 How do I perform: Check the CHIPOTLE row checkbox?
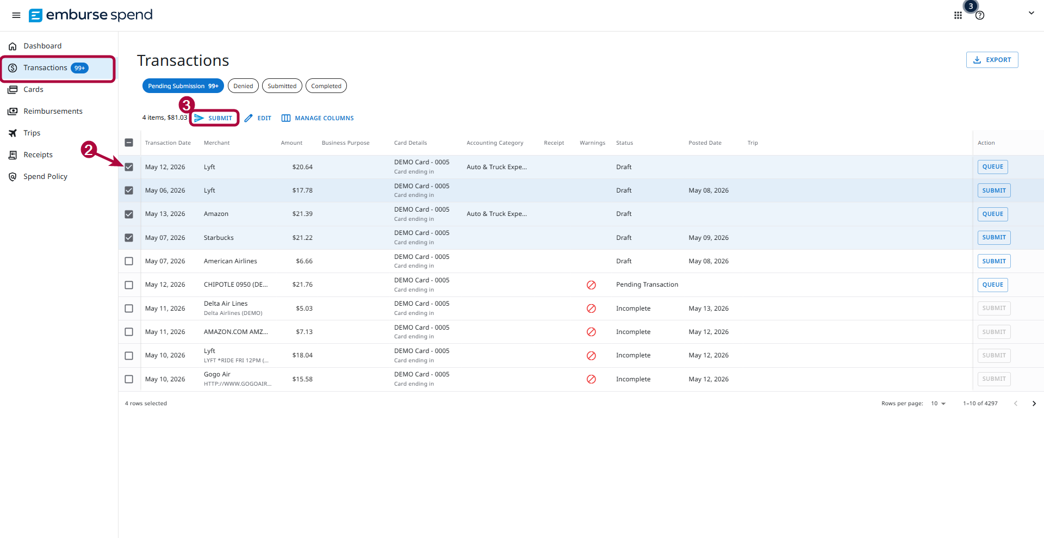point(129,285)
